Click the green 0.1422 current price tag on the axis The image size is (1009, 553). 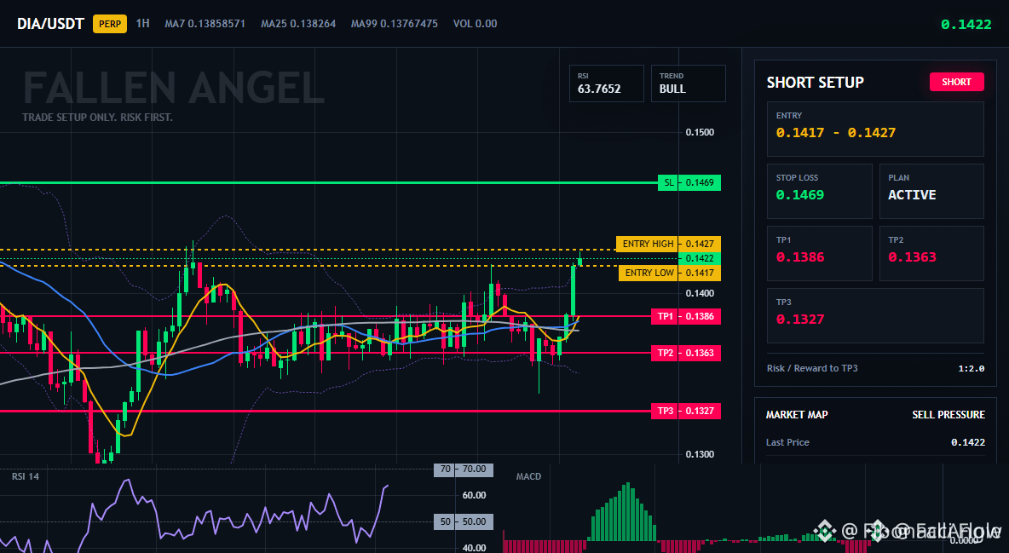(700, 258)
